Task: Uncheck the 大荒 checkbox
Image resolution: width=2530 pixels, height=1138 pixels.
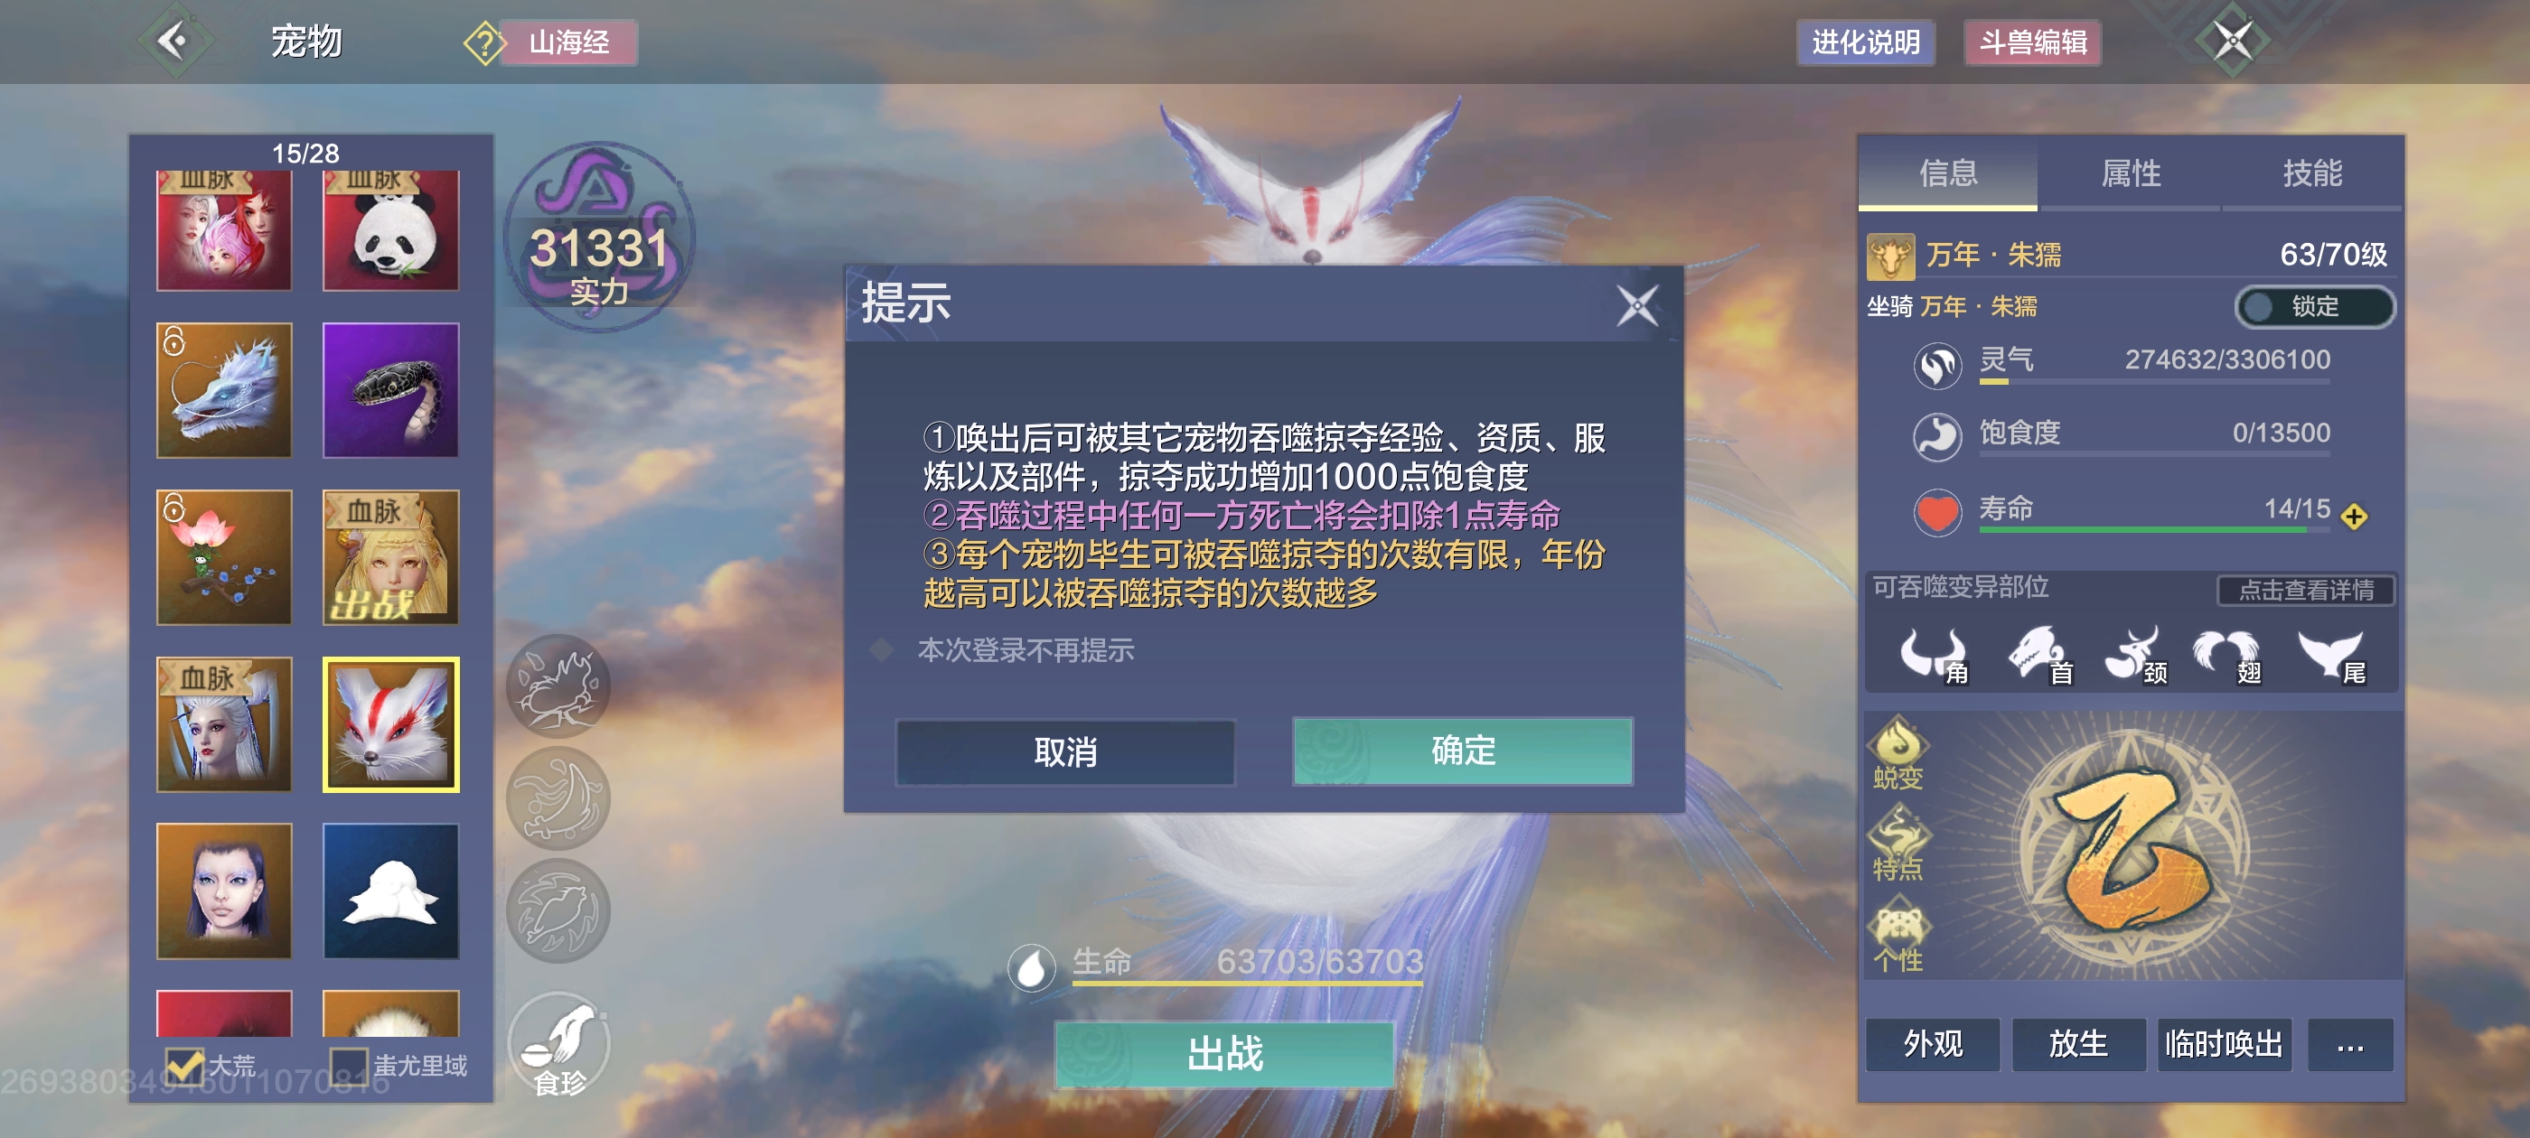Action: pos(184,1064)
